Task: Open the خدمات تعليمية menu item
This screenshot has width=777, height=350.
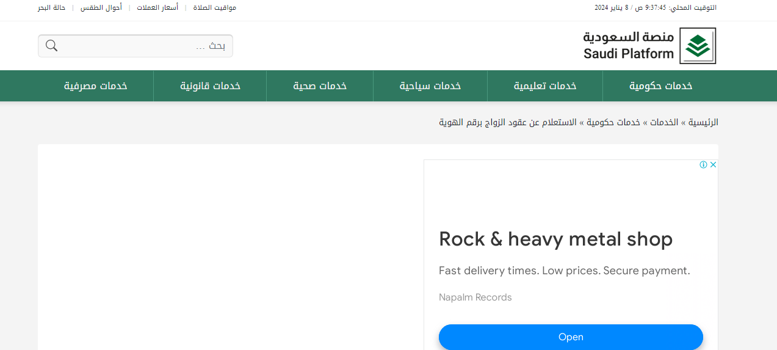Action: click(x=544, y=86)
